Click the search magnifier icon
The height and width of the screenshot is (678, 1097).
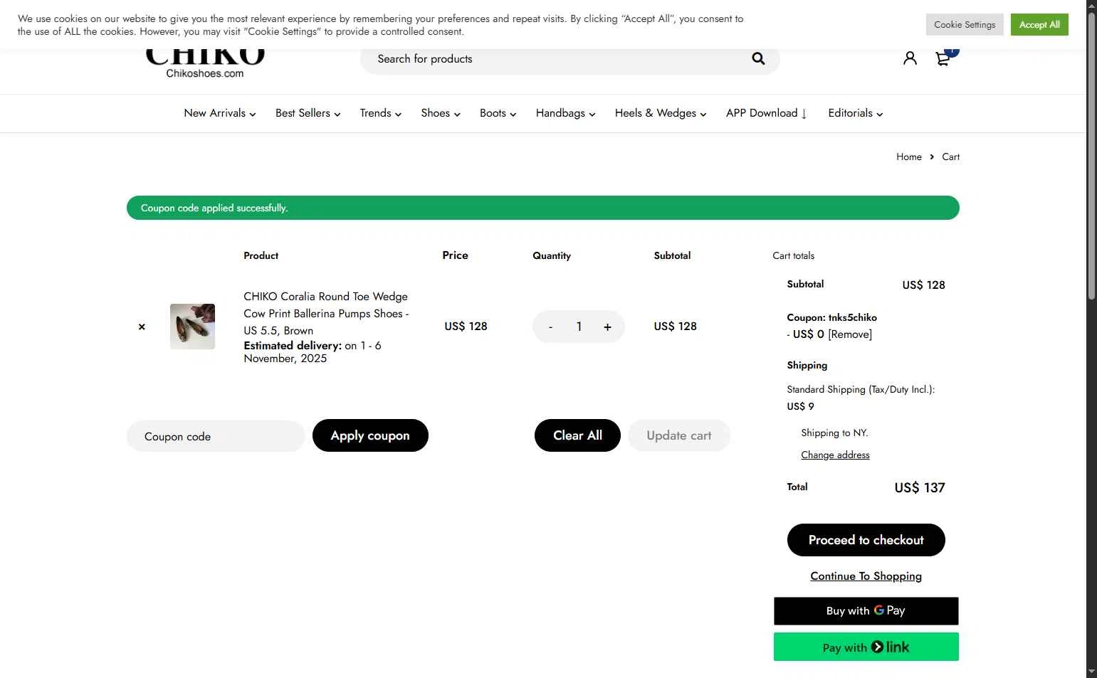pyautogui.click(x=758, y=58)
